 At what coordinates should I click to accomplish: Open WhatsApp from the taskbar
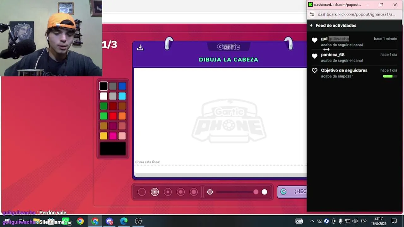(x=66, y=221)
